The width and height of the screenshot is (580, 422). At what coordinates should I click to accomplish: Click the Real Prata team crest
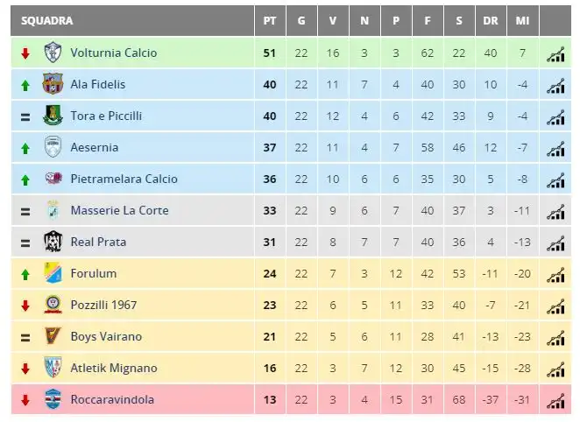pos(53,242)
